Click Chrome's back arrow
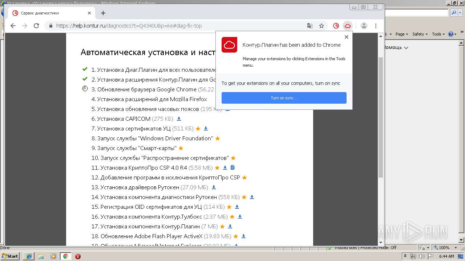Image resolution: width=465 pixels, height=261 pixels. tap(13, 26)
